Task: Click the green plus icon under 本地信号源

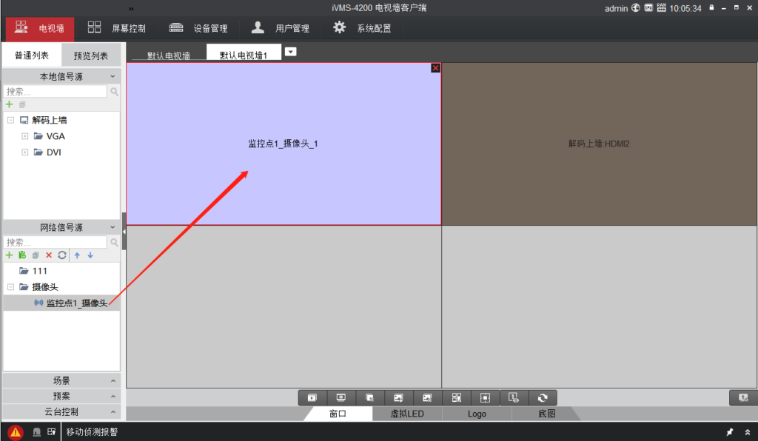Action: click(10, 104)
